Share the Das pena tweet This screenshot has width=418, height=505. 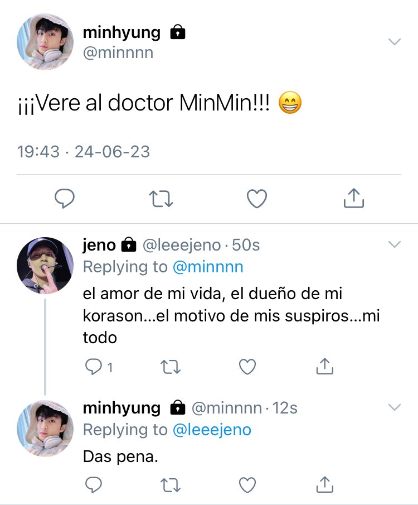tap(325, 484)
